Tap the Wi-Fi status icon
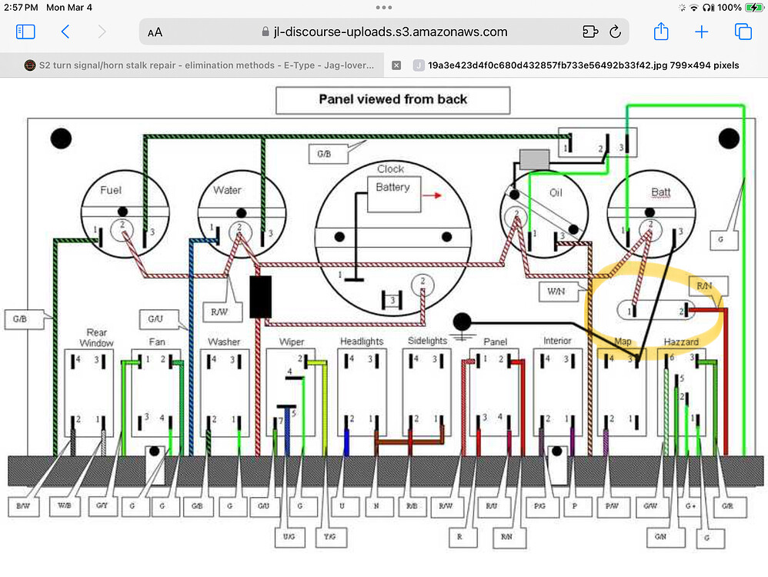The width and height of the screenshot is (768, 577). coord(694,8)
